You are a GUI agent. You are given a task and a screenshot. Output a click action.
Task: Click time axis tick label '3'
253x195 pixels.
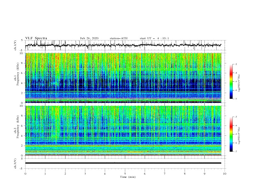pyautogui.click(x=85, y=174)
